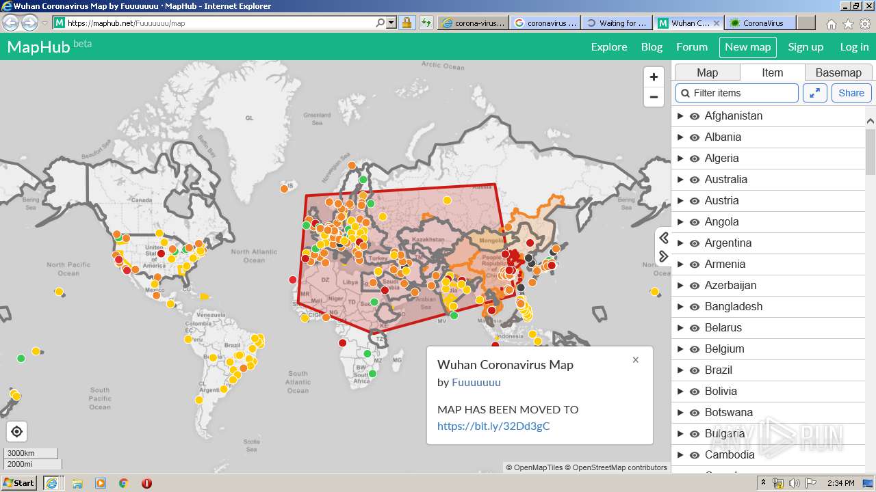
Task: Open Internet Explorer from the taskbar
Action: click(x=51, y=482)
